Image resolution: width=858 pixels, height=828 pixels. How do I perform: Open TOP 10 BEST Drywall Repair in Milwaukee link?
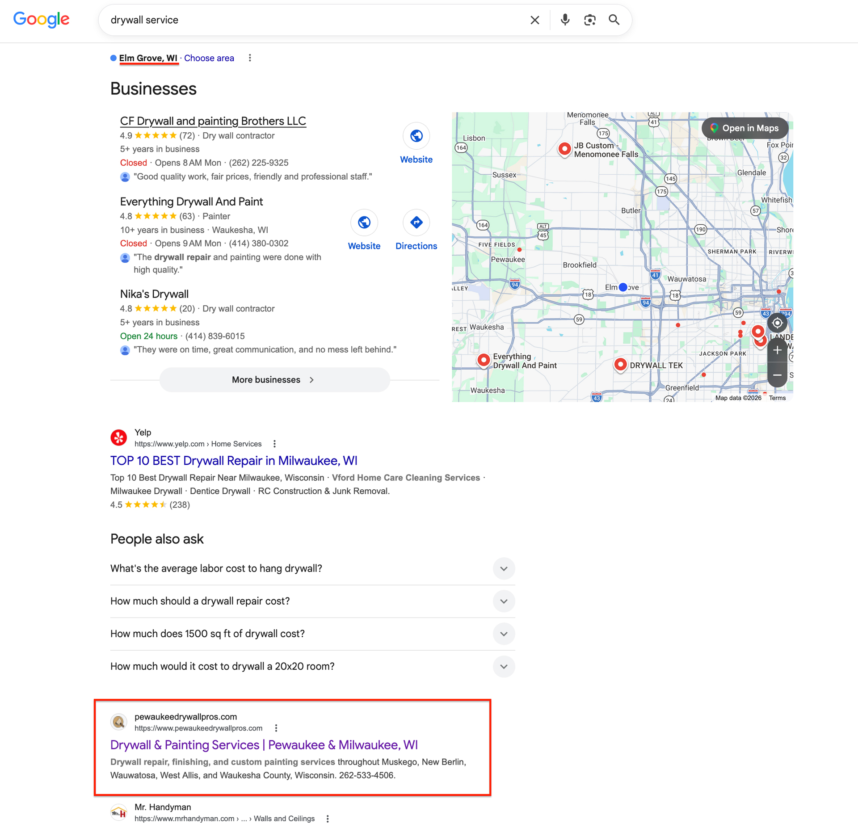coord(234,461)
